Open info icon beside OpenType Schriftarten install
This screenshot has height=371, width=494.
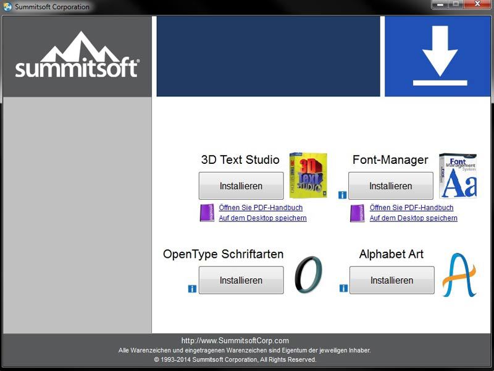coord(192,288)
